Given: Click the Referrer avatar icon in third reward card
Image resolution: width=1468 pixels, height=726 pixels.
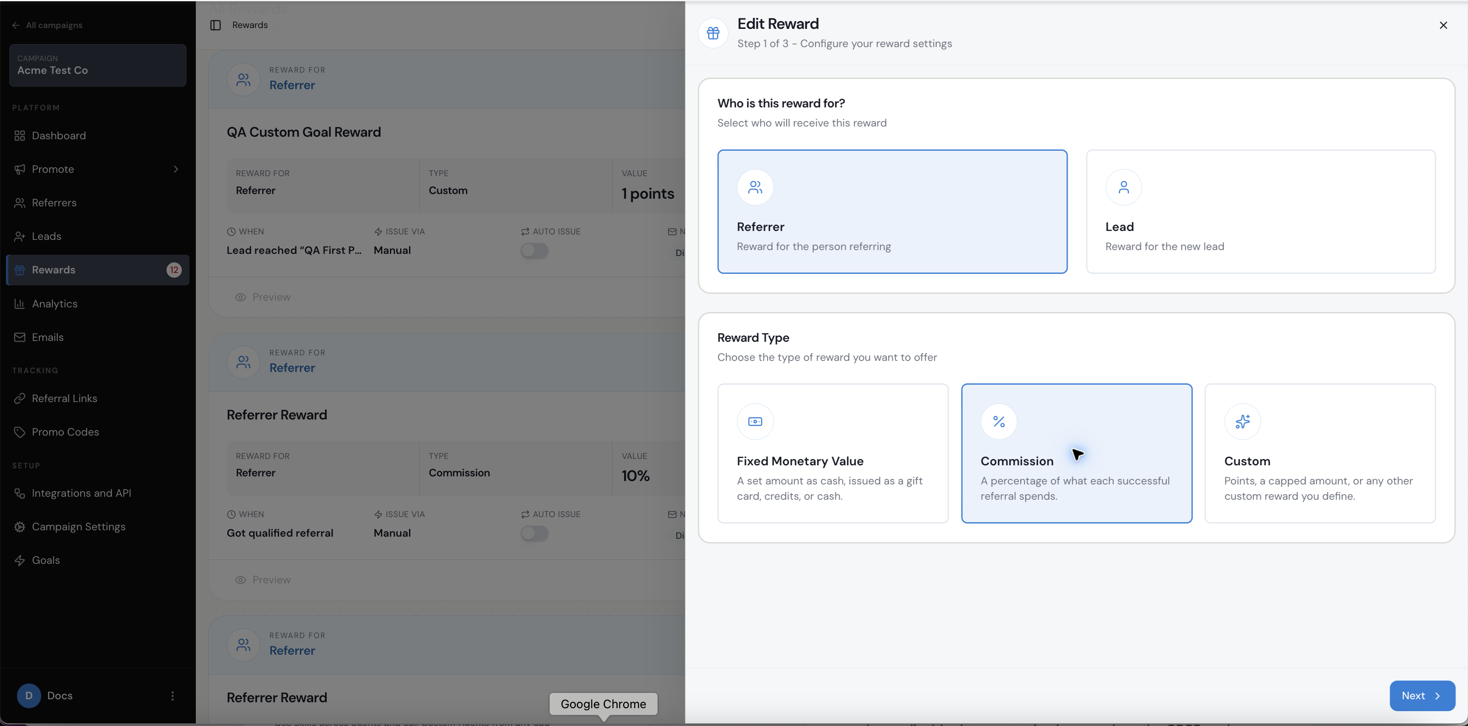Looking at the screenshot, I should pos(243,645).
